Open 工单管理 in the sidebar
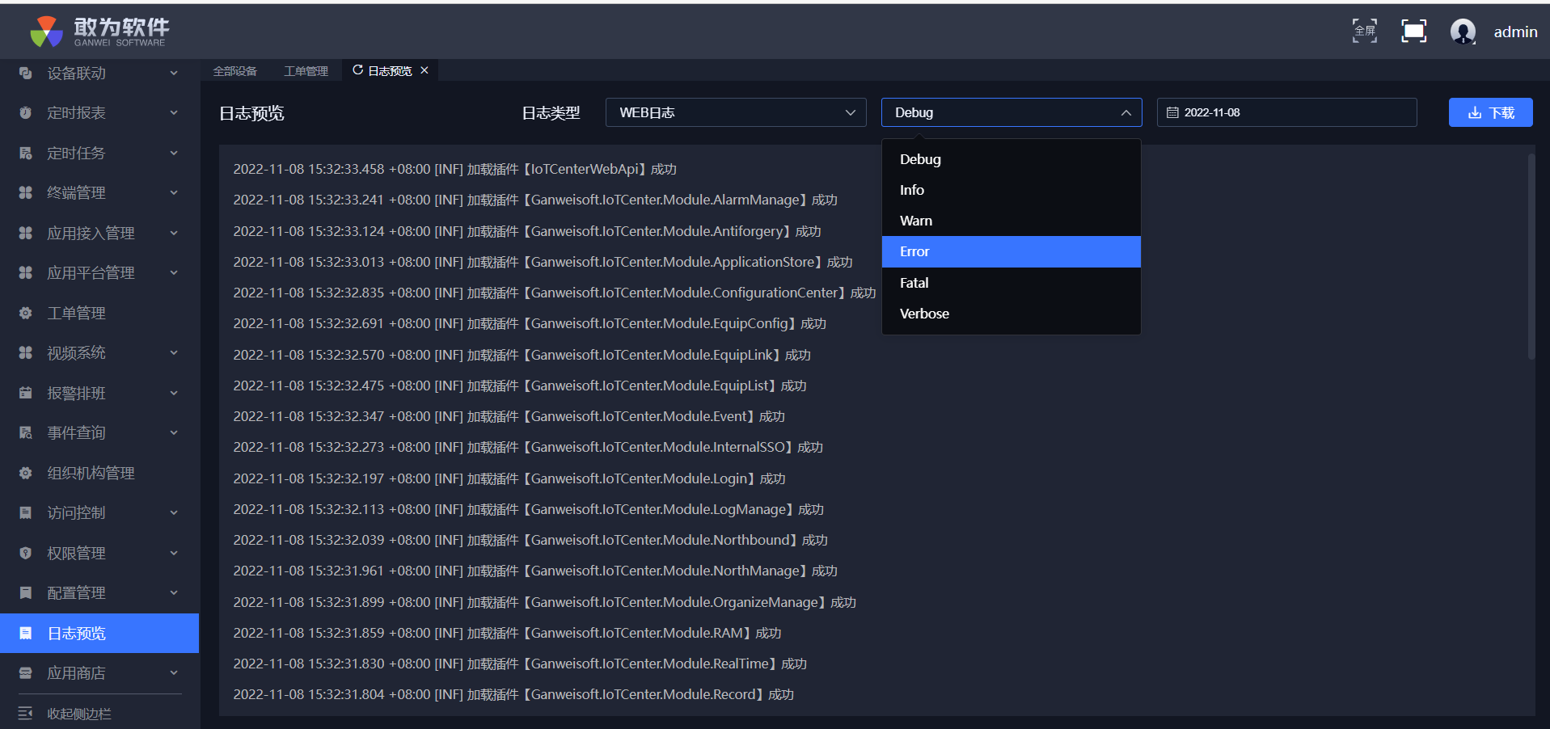Screen dimensions: 1550x729 coord(99,313)
